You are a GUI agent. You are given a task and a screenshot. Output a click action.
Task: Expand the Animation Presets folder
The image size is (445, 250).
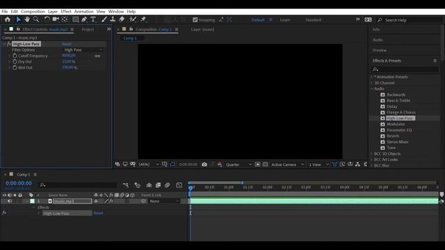371,77
